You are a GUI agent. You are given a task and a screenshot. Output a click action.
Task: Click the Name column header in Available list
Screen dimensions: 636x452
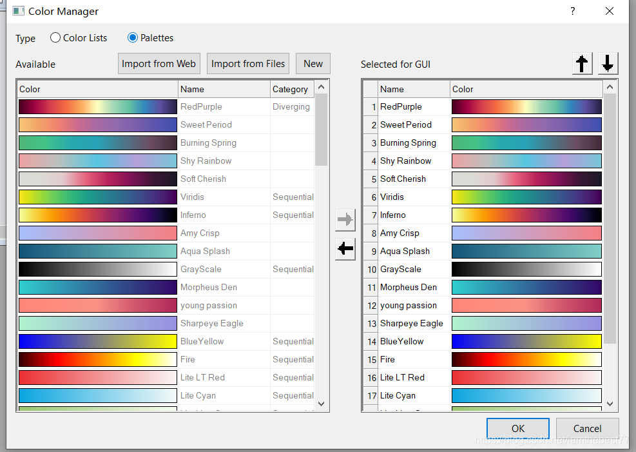pos(224,89)
